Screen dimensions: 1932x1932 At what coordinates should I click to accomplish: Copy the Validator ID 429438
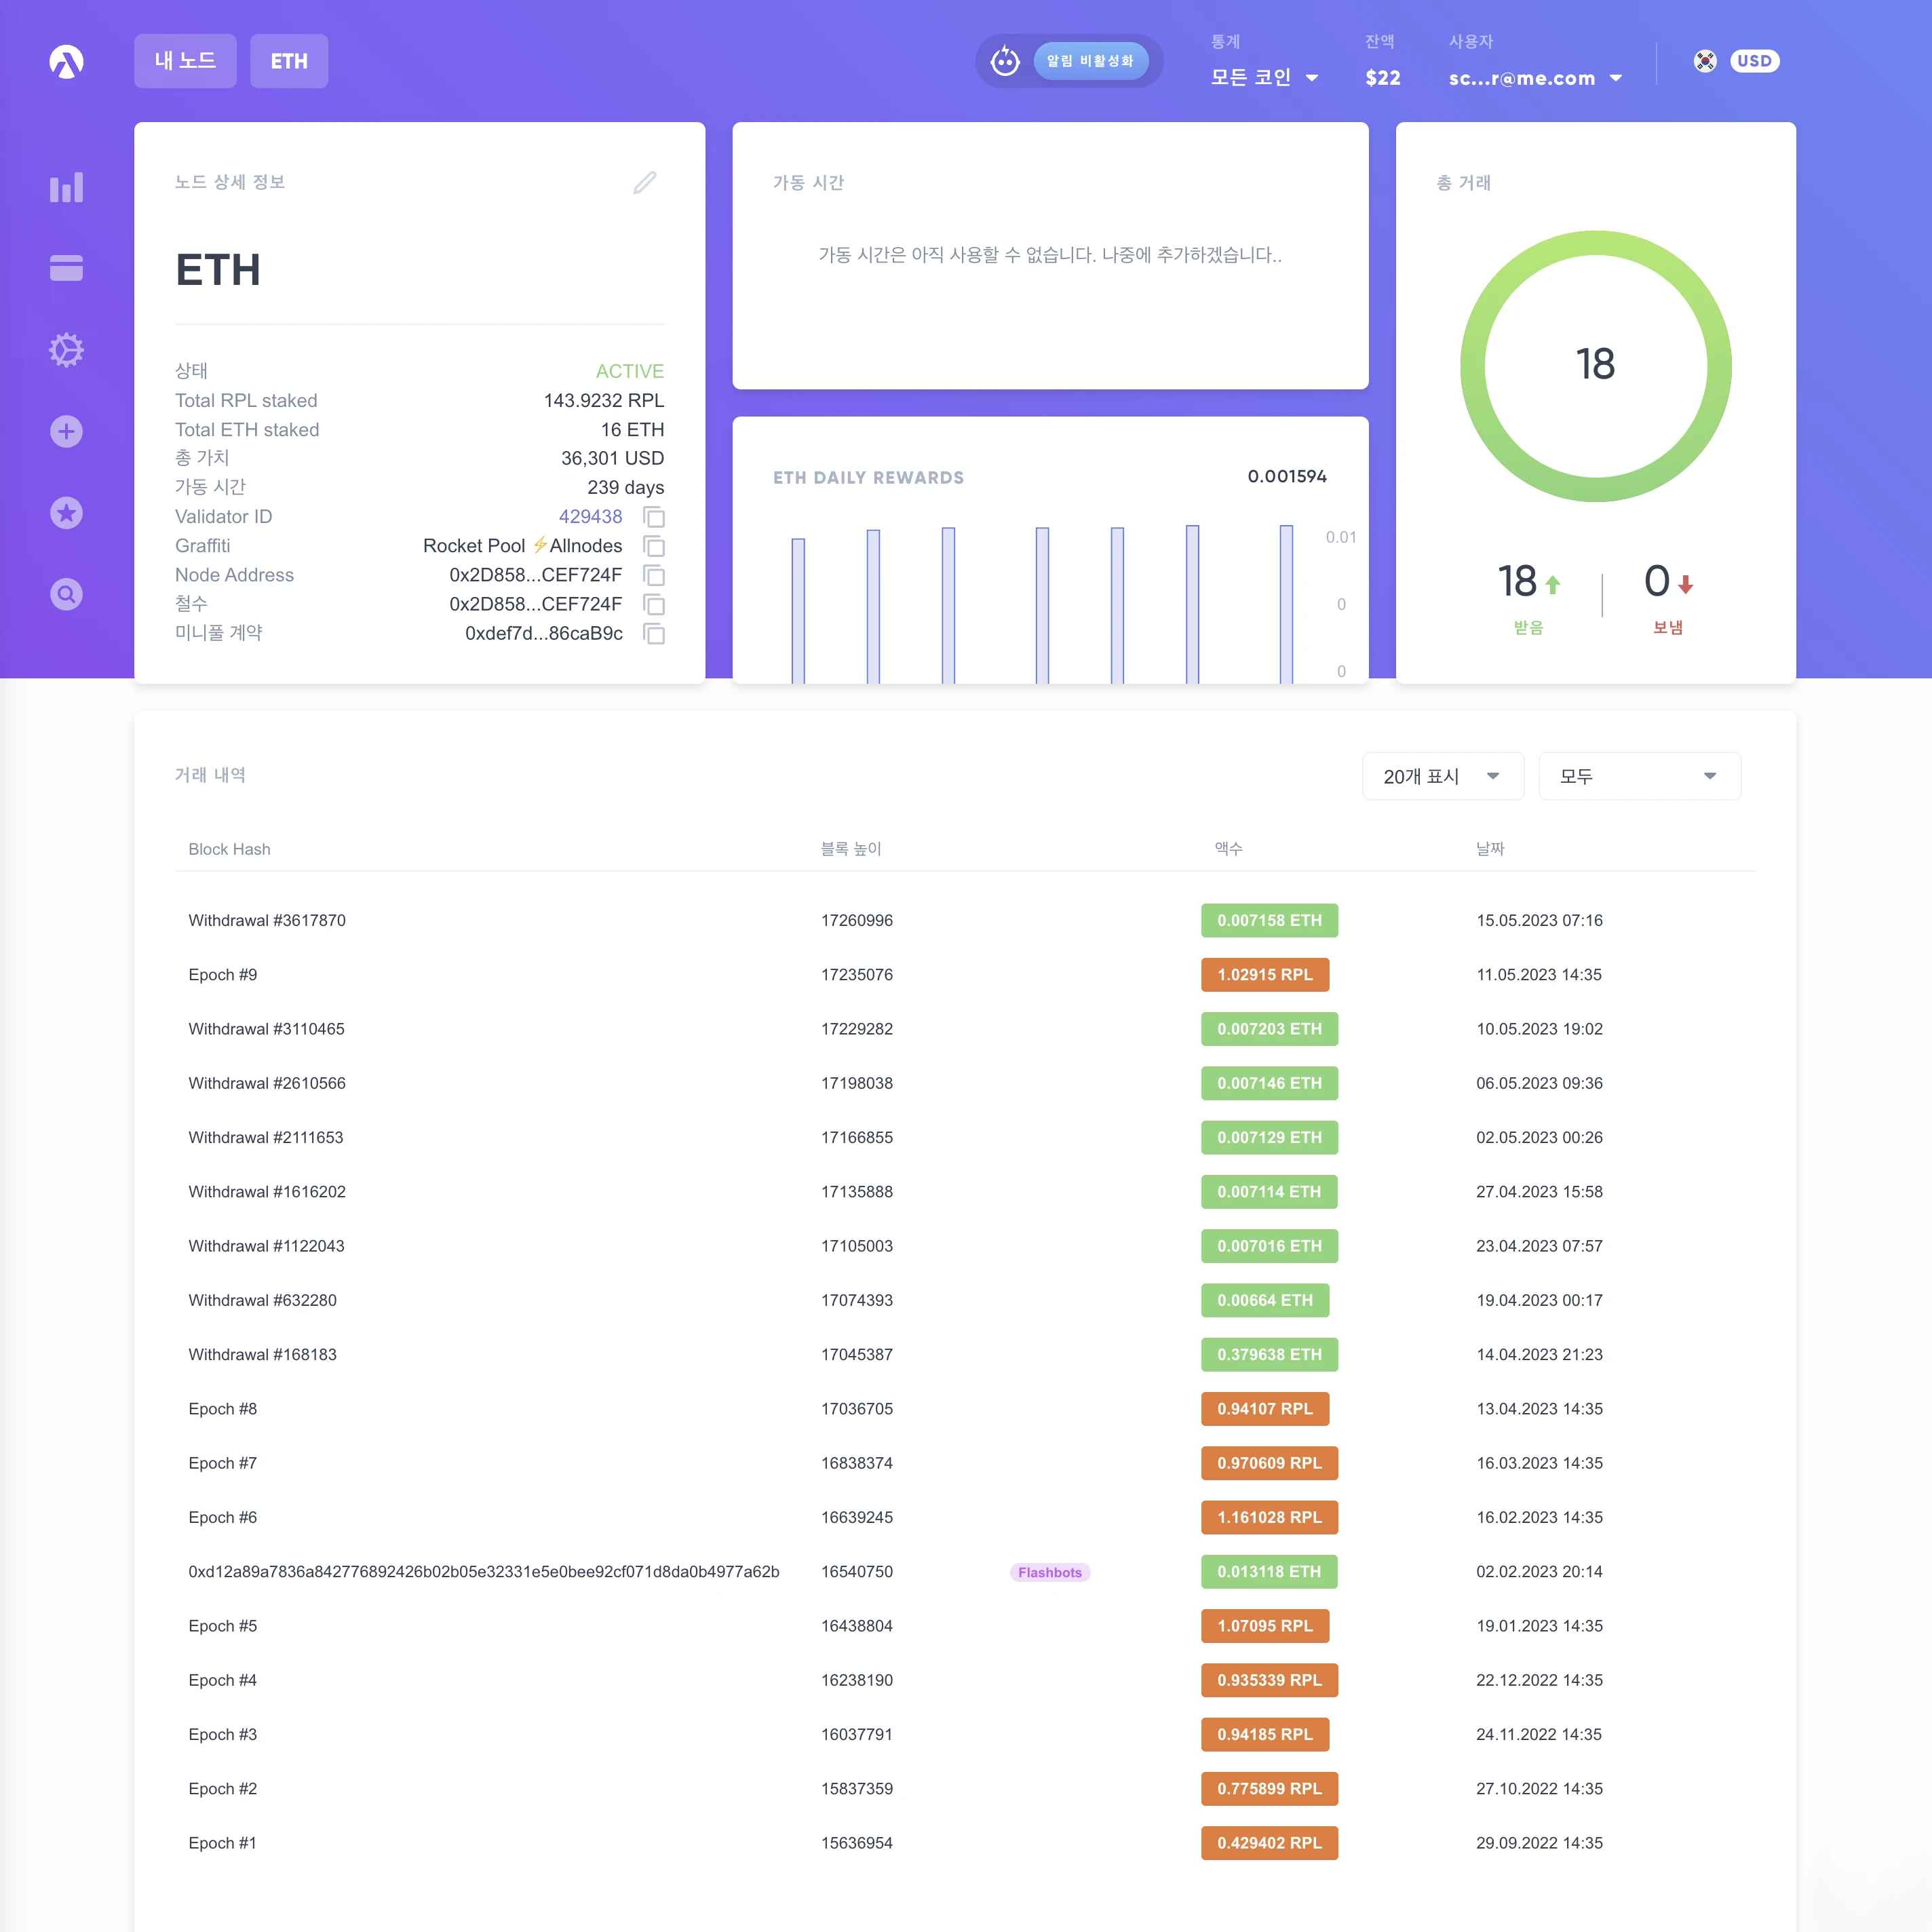(654, 517)
